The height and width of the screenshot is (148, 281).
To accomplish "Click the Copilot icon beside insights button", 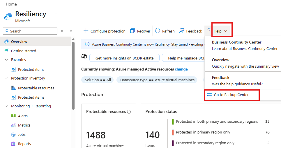I will point(84,57).
